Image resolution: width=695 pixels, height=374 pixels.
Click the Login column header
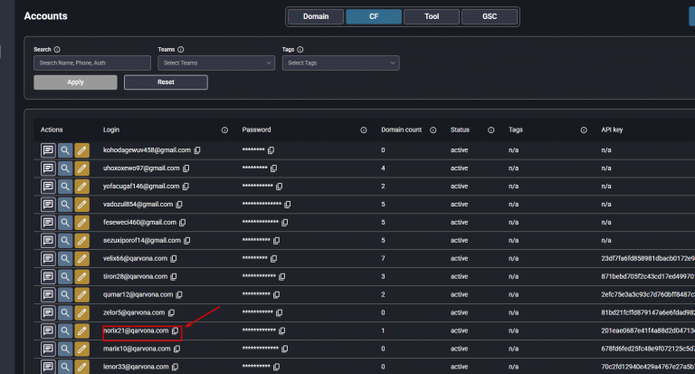(111, 129)
